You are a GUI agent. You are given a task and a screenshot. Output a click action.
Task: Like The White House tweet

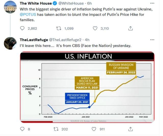(x=95, y=28)
